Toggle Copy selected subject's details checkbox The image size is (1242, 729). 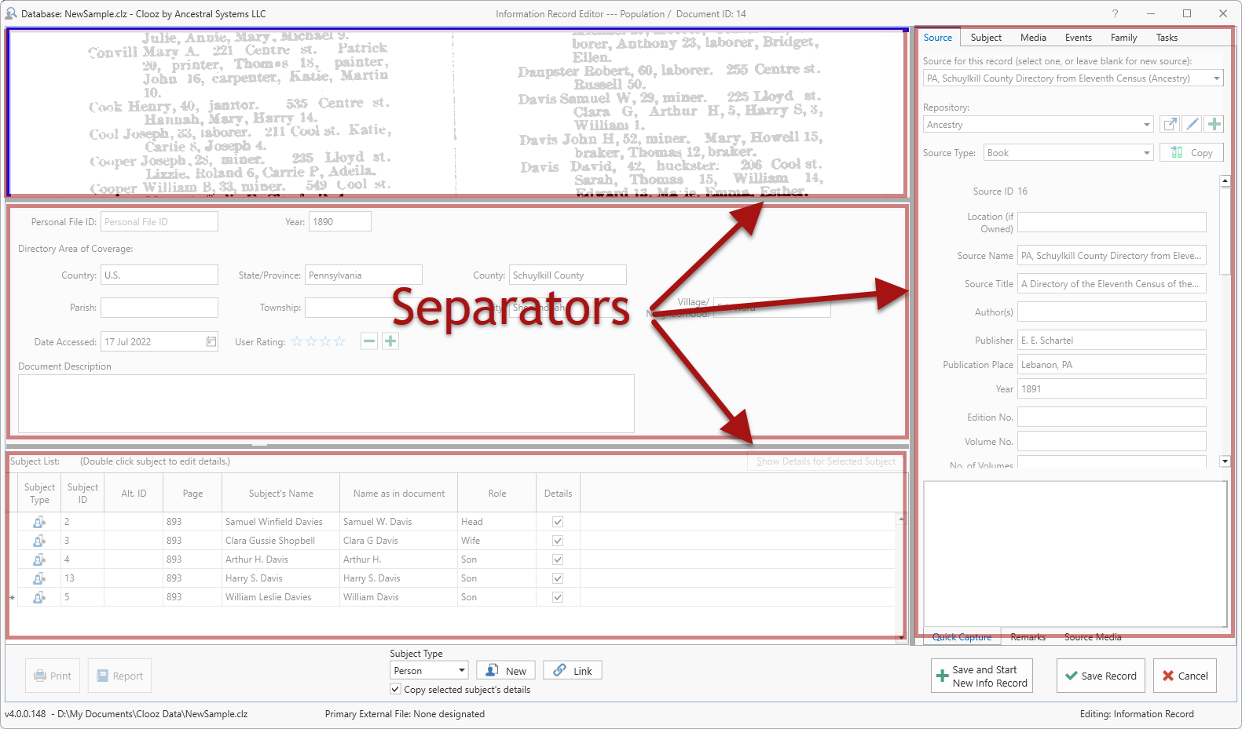pyautogui.click(x=395, y=689)
